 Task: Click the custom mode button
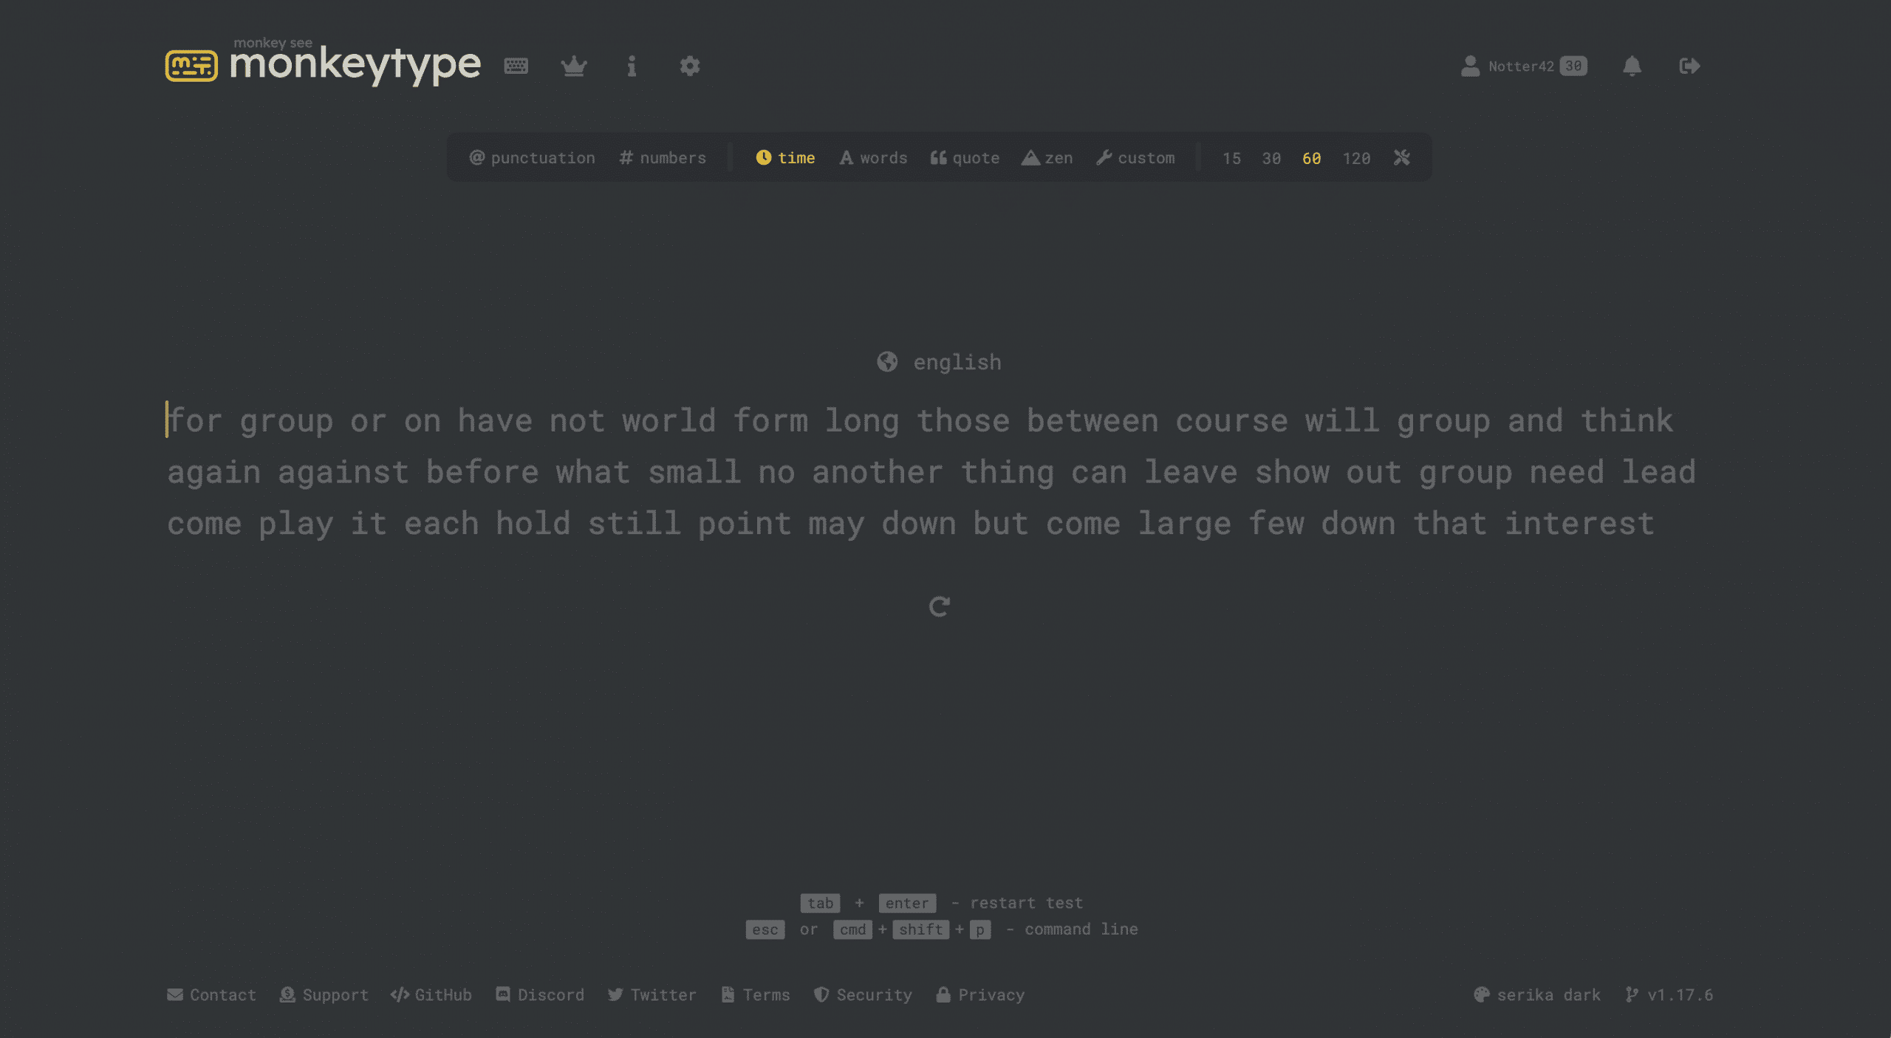tap(1136, 157)
